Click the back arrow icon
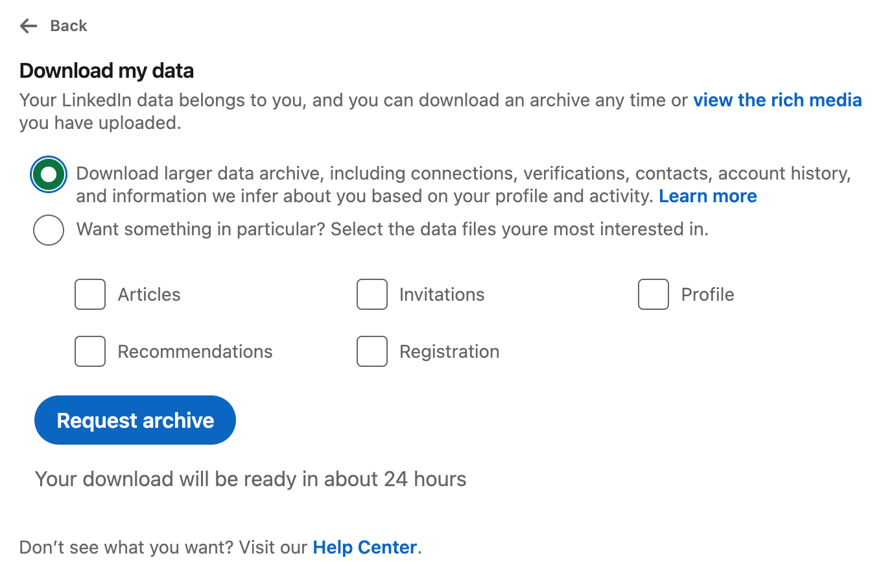Screen dimensions: 896x573 point(29,26)
